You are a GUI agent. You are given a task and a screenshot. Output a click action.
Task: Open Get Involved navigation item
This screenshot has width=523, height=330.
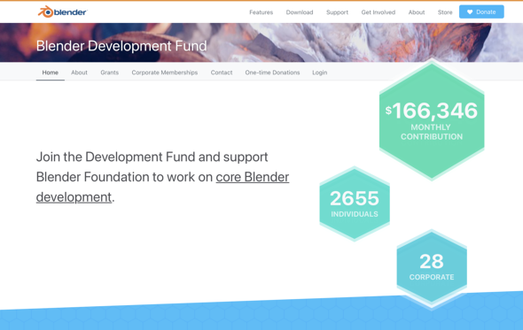tap(378, 12)
